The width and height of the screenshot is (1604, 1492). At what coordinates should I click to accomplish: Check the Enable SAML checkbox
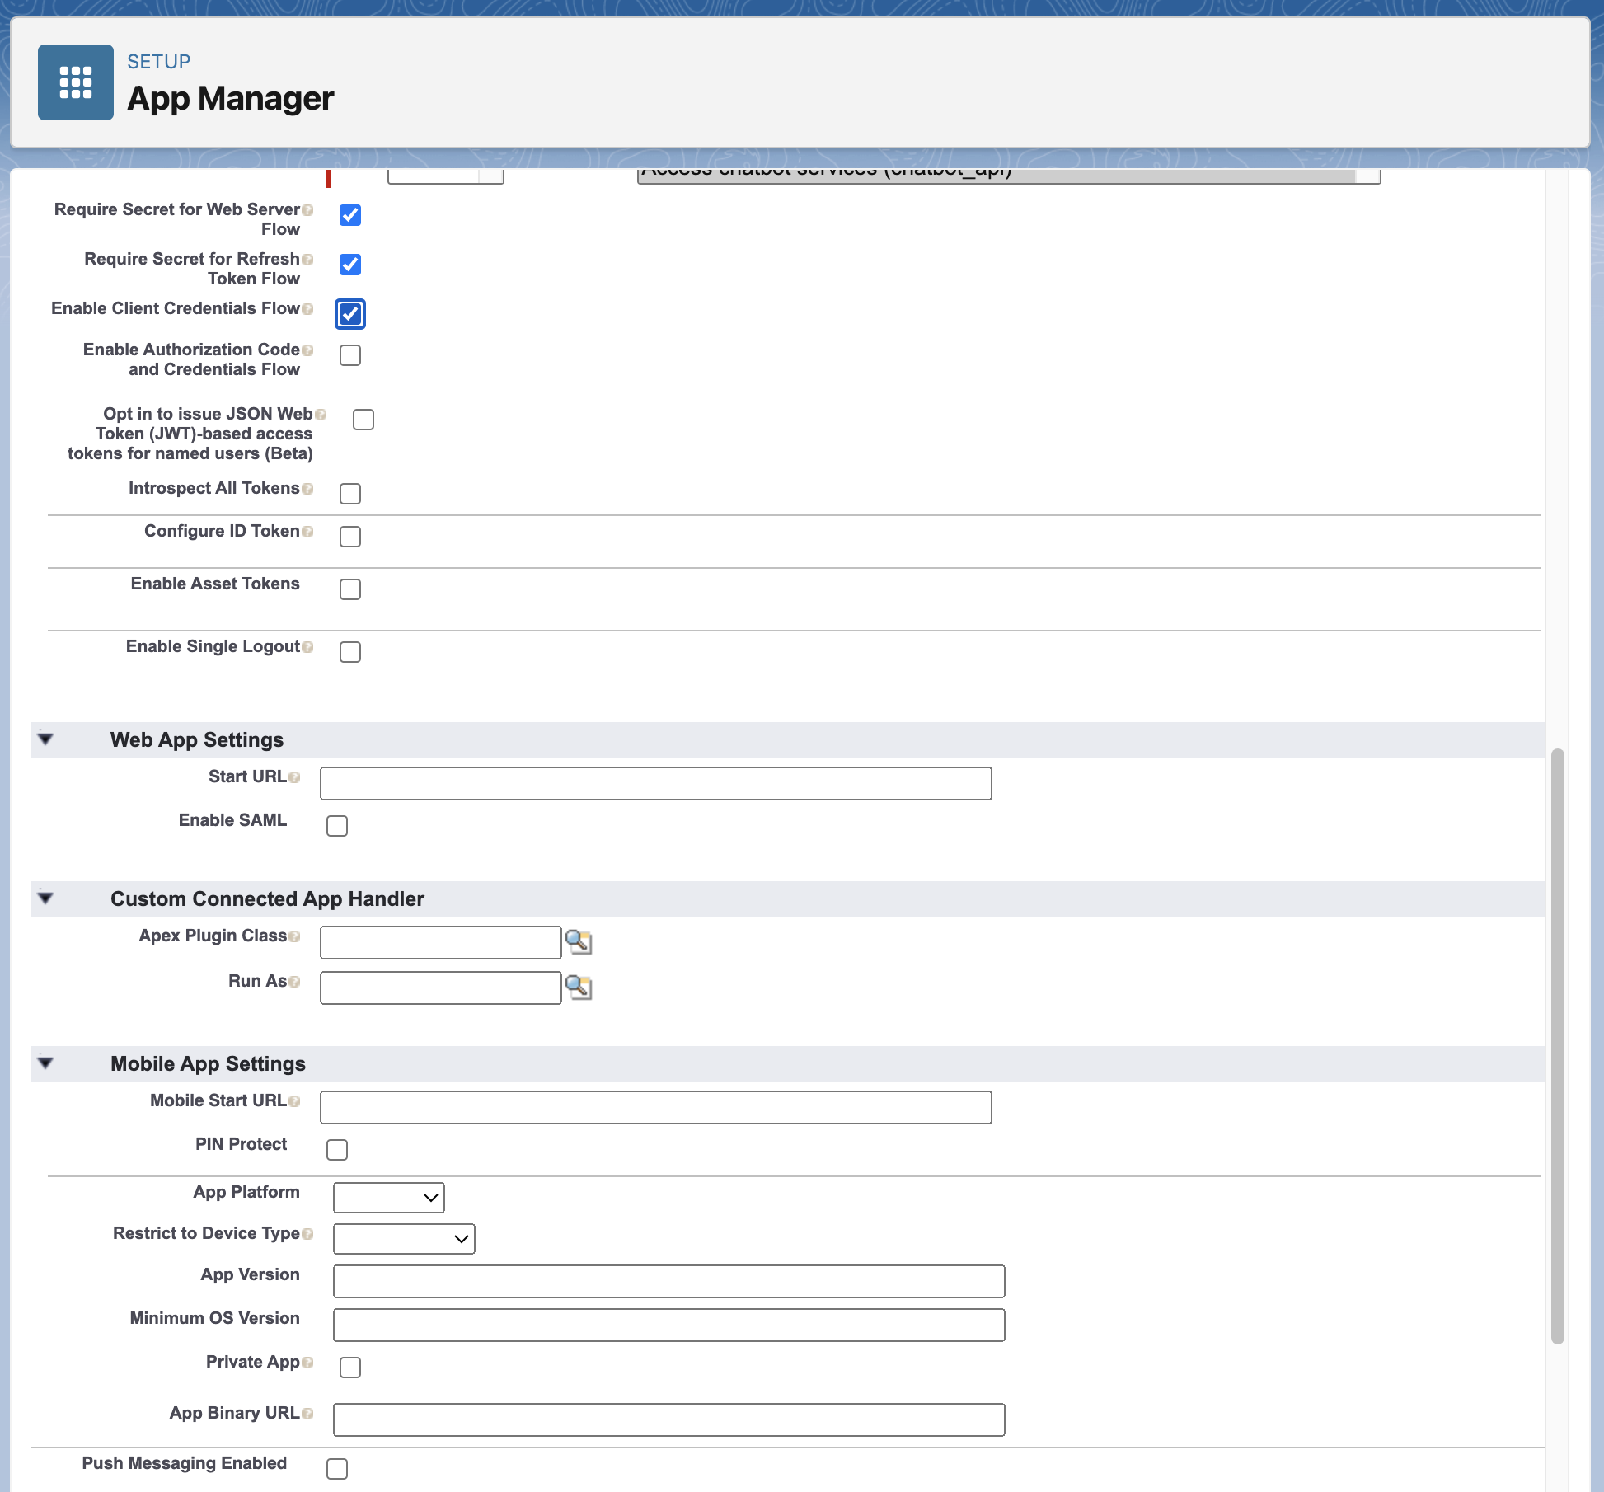337,826
